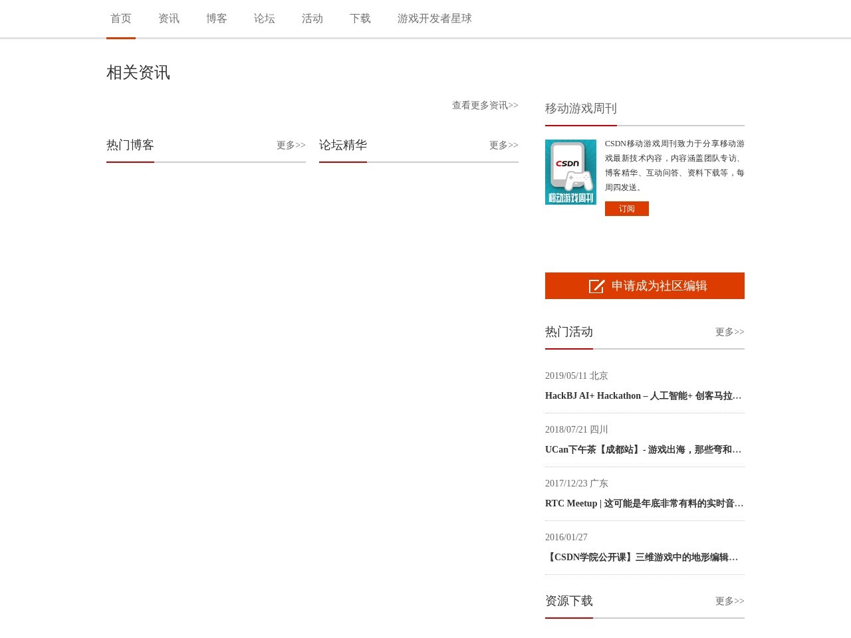Click the CSDN 移动游戏周刊 magazine cover icon
This screenshot has height=638, width=851.
click(x=570, y=171)
